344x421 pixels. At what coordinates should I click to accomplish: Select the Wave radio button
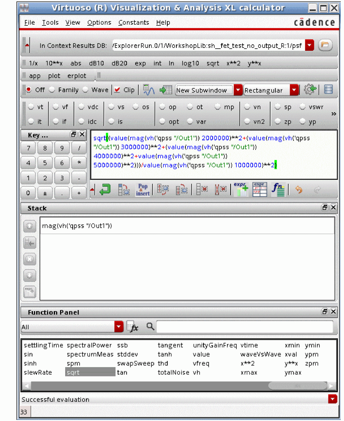tap(85, 90)
